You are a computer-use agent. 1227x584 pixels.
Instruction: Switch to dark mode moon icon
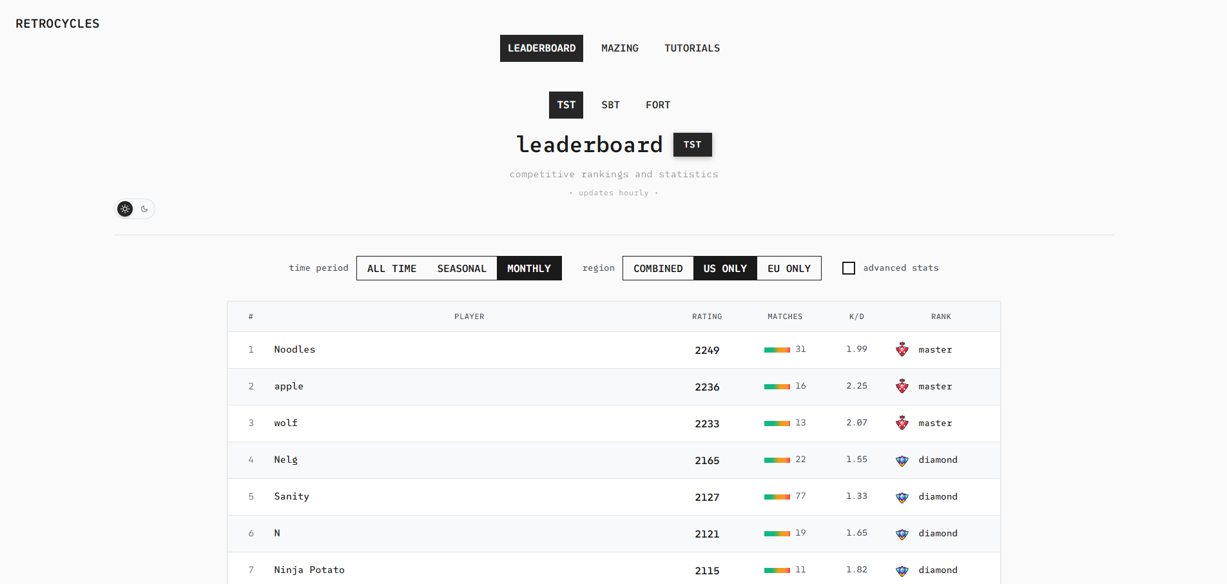tap(144, 209)
